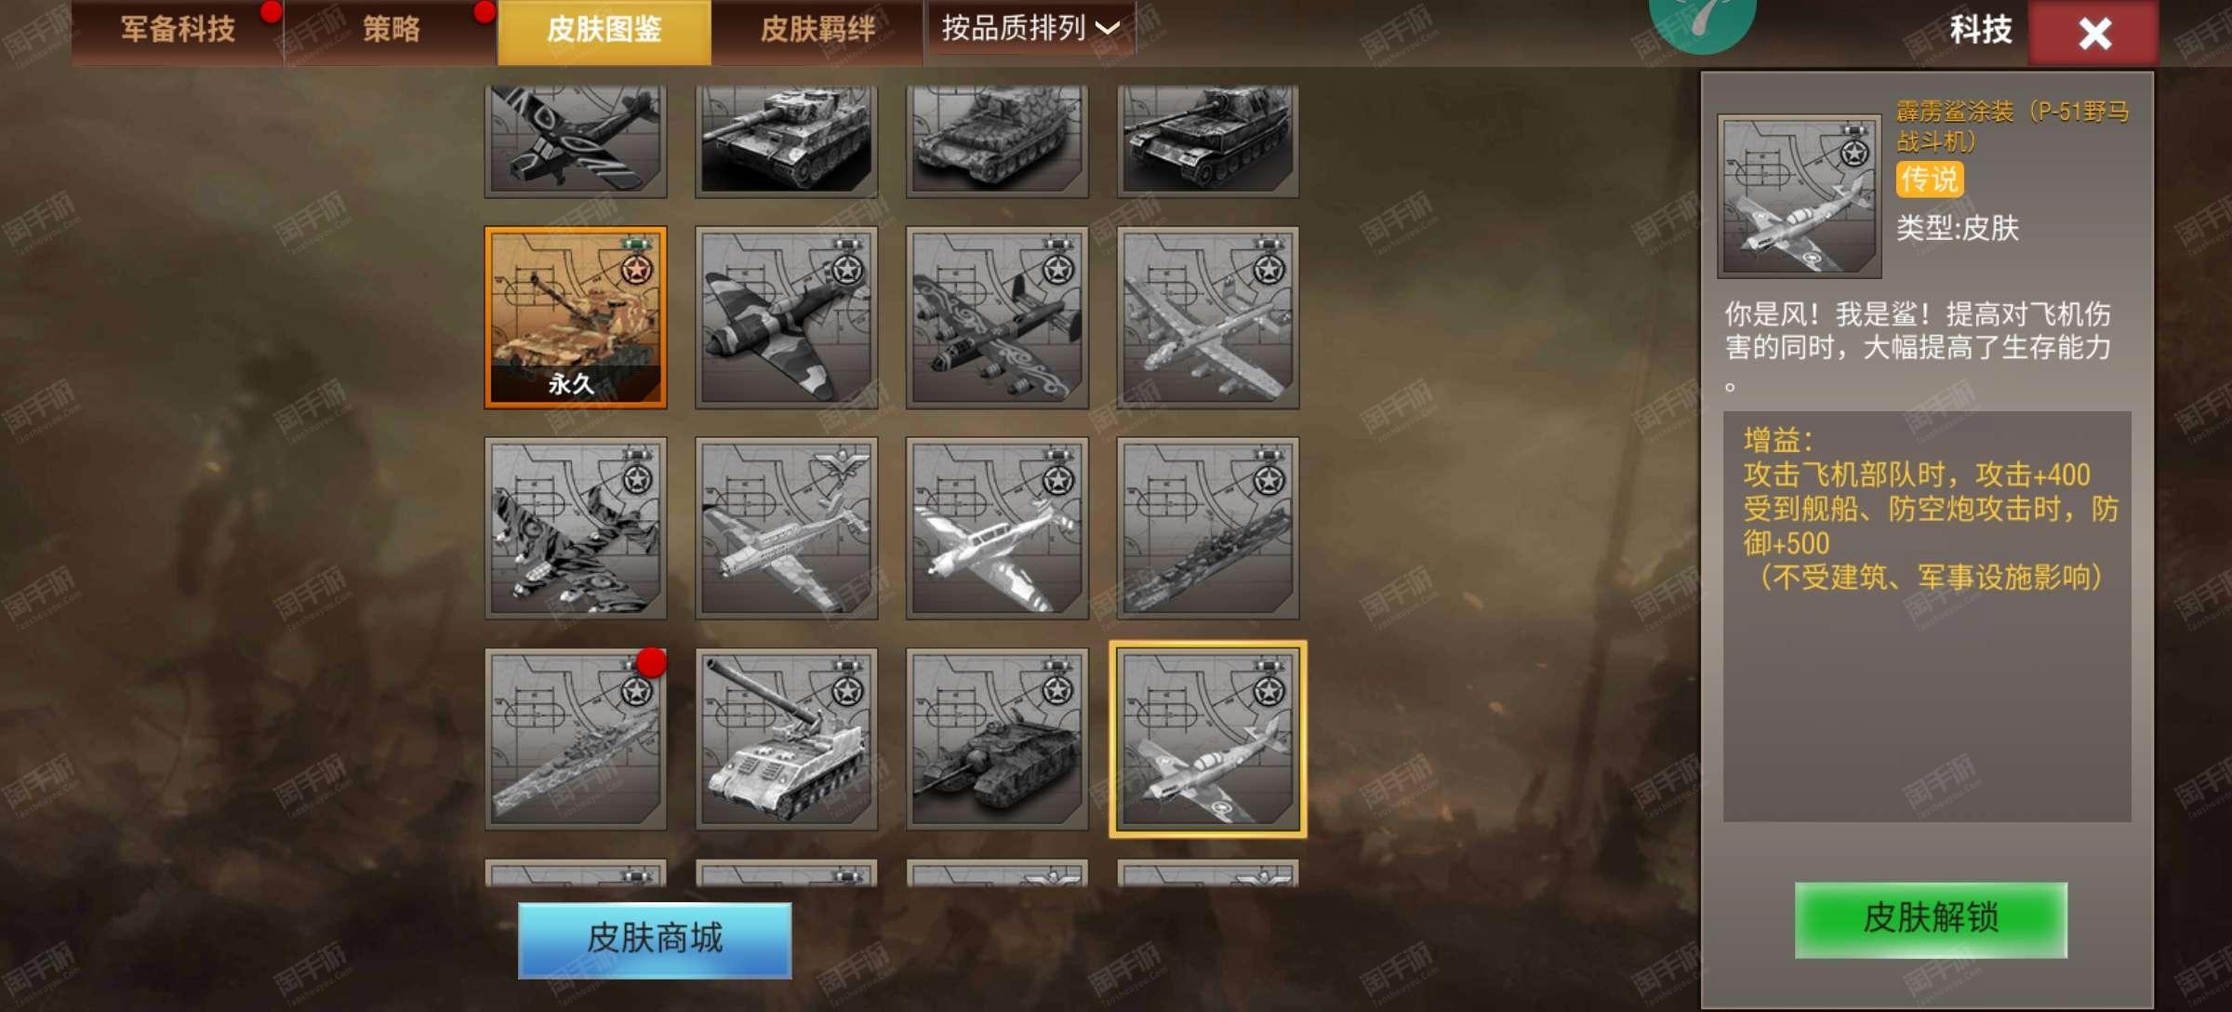Select the self-propelled artillery skin
Viewport: 2232px width, 1012px height.
[786, 739]
